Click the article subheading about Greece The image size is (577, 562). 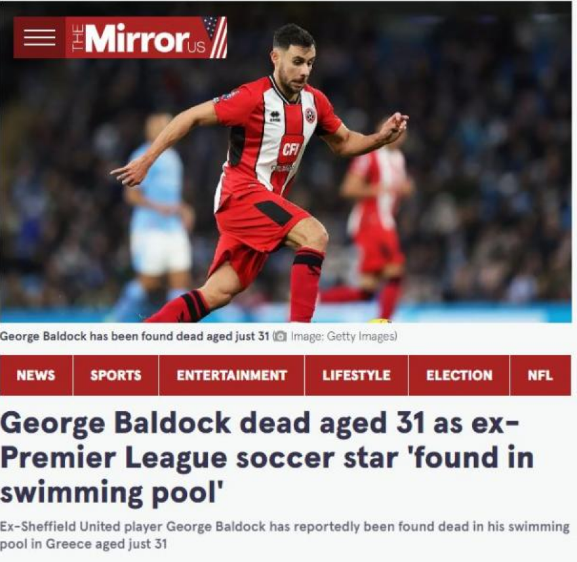pos(285,535)
